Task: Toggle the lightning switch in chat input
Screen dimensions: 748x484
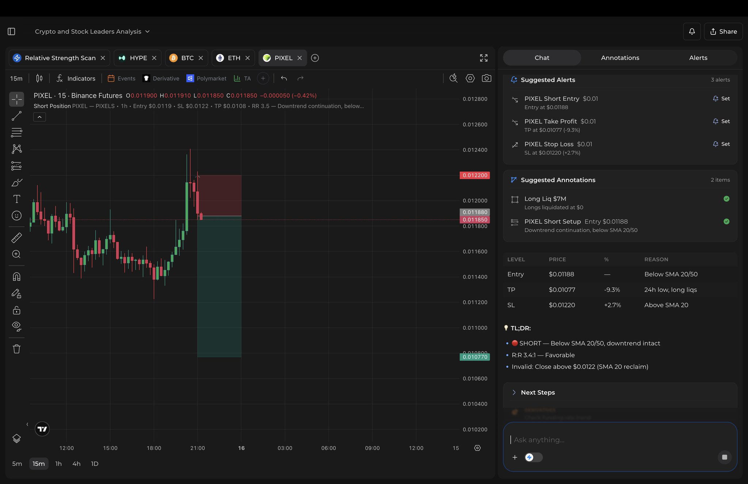Action: pyautogui.click(x=533, y=457)
